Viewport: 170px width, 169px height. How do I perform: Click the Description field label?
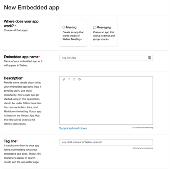[14, 78]
